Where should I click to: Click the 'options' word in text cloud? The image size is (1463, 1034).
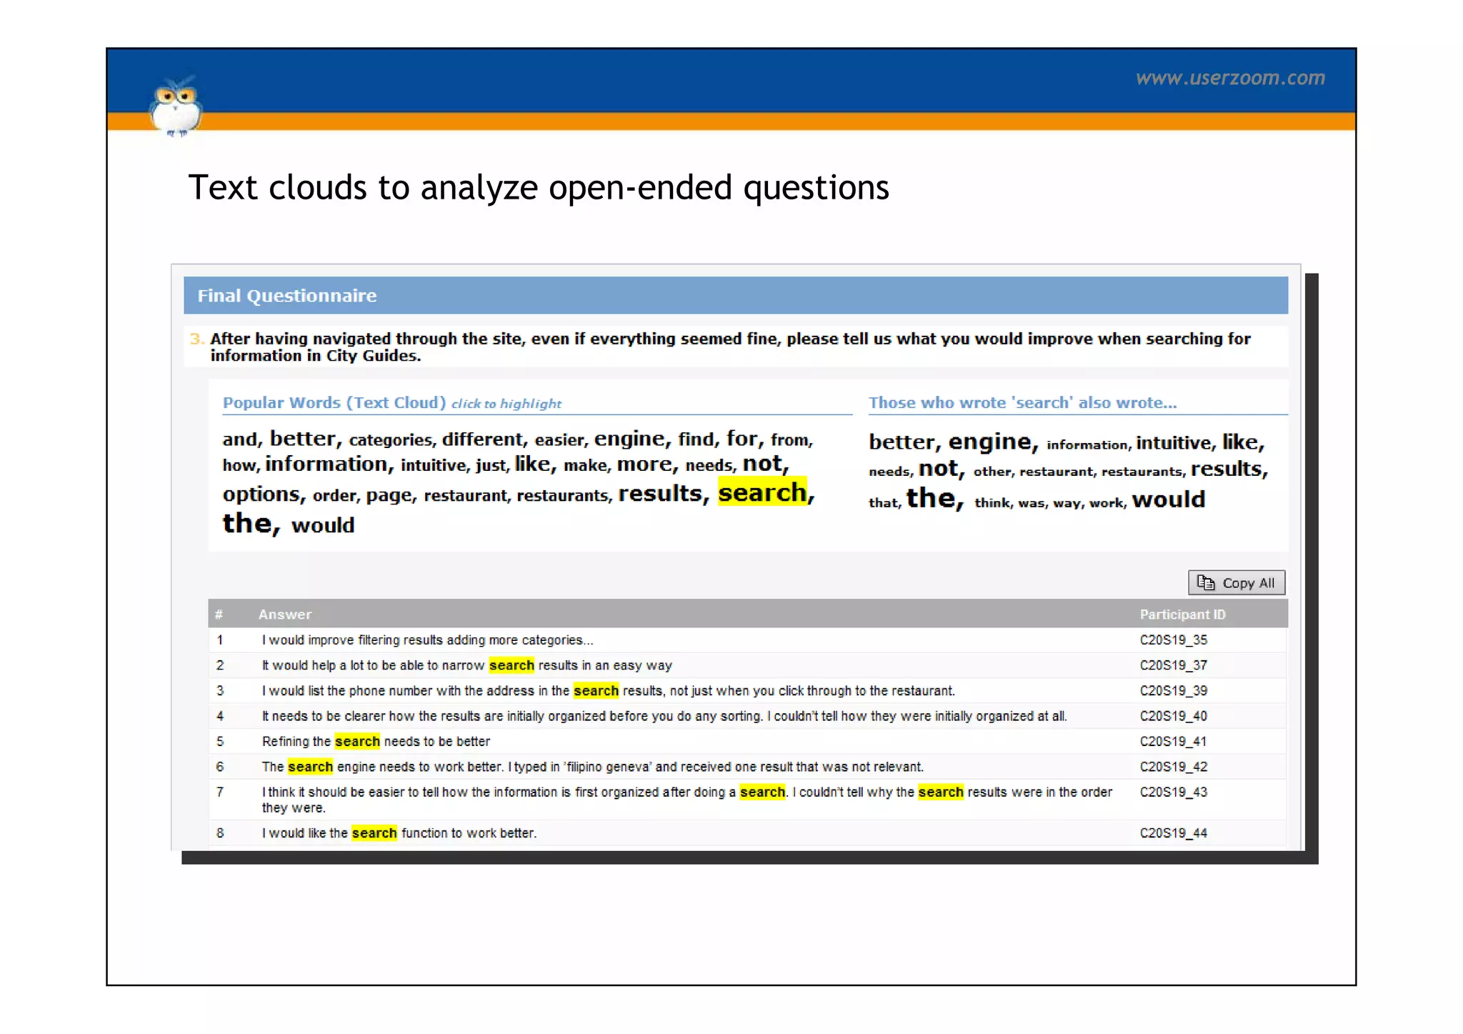(x=261, y=494)
